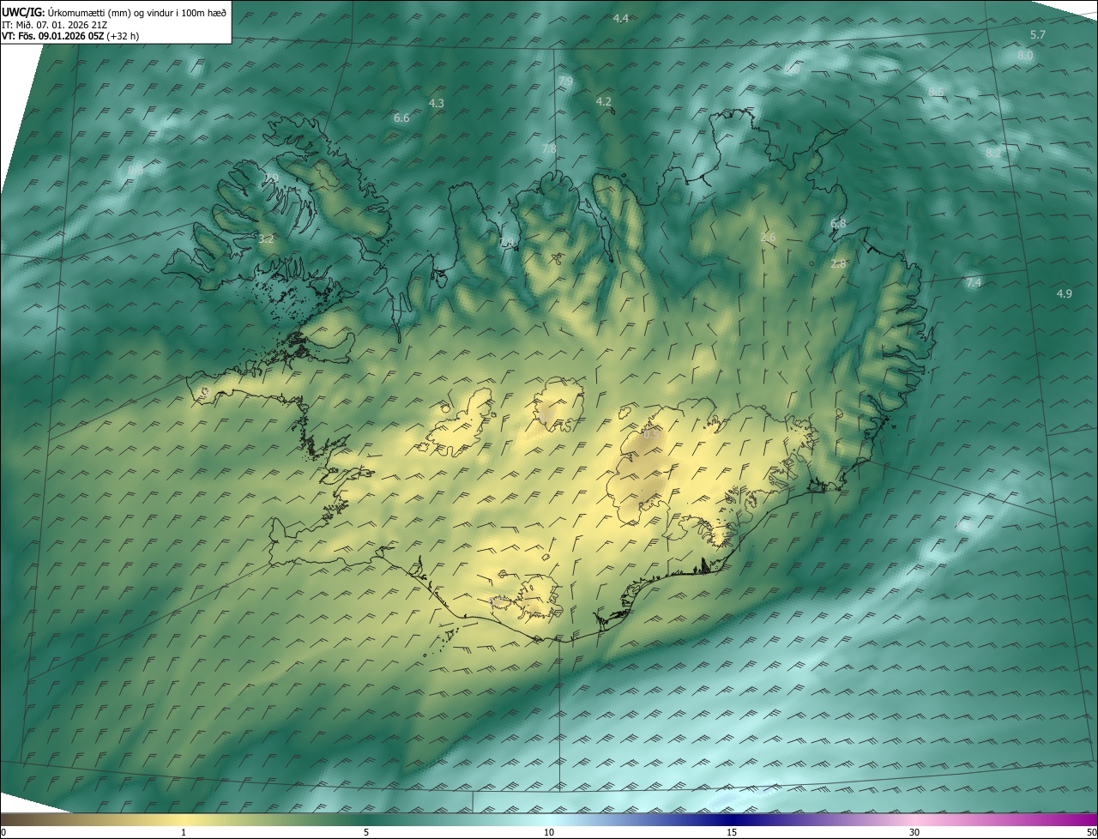Click the 8.0 precipitation value on the map

[1025, 55]
